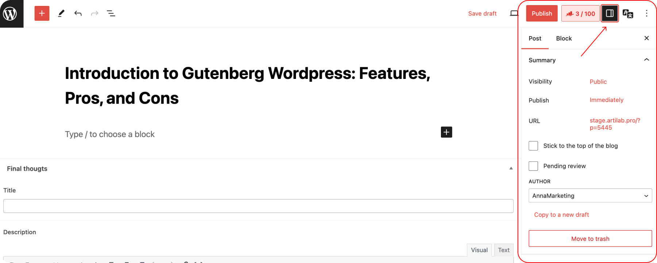Screen dimensions: 657x263
Task: Click the WordPress logo icon
Action: [x=10, y=14]
